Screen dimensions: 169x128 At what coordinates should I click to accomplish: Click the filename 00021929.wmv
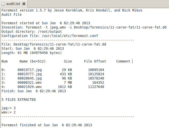tap(29, 87)
